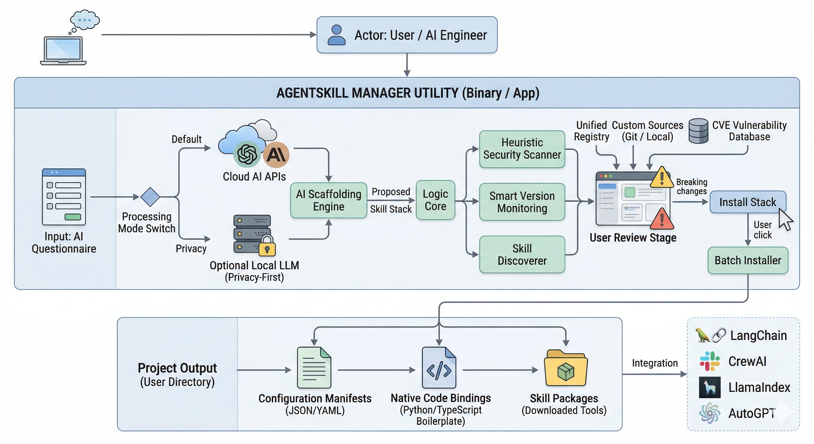Screen dimensions: 814x444
Task: Click the OpenAI logo in Cloud AI APIs
Action: [x=247, y=154]
